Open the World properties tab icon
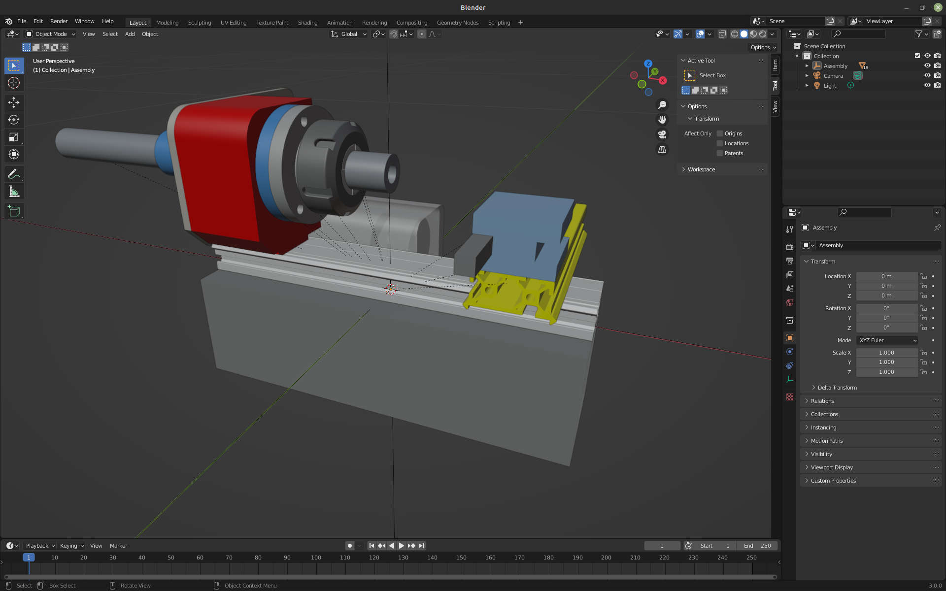The image size is (946, 591). (x=790, y=302)
